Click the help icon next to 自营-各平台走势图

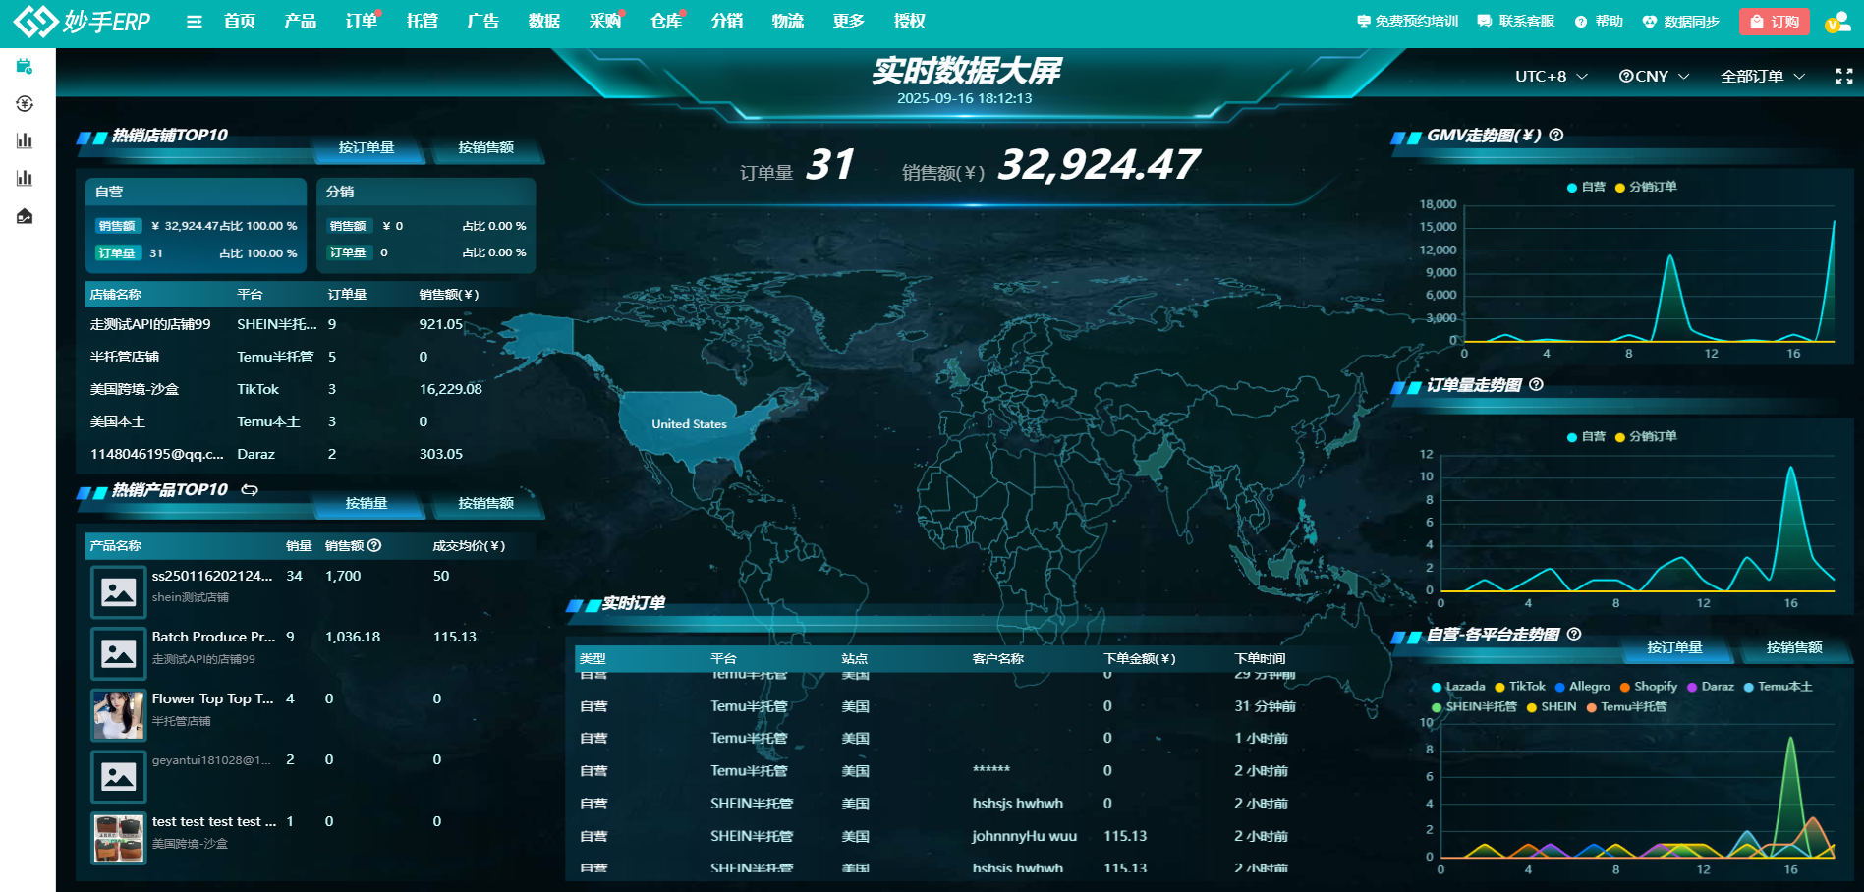click(1574, 635)
